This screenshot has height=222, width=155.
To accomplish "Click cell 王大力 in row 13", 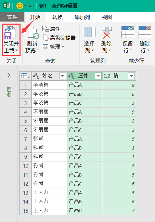I will 49,193.
